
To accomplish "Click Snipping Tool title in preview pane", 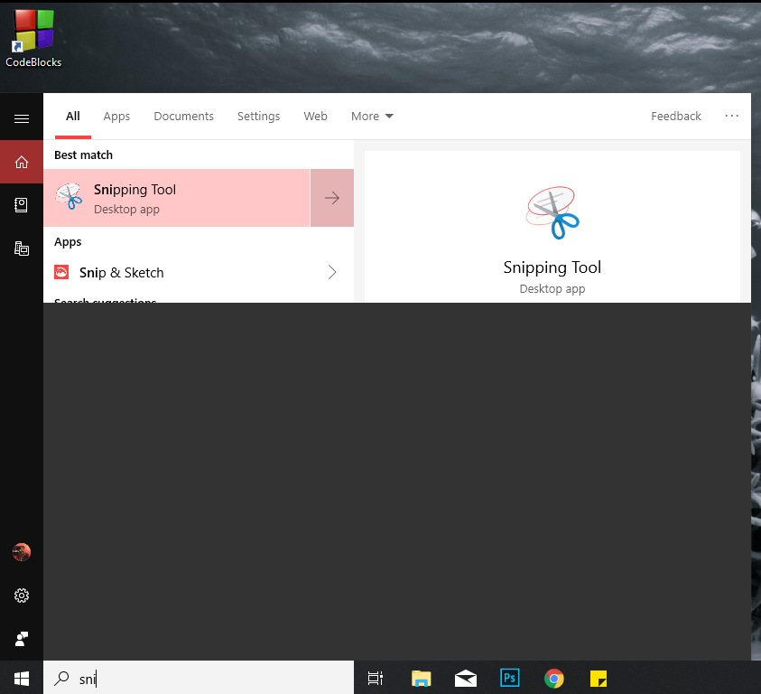I will point(552,267).
